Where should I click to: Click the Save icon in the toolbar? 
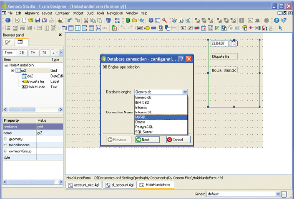coord(38,20)
